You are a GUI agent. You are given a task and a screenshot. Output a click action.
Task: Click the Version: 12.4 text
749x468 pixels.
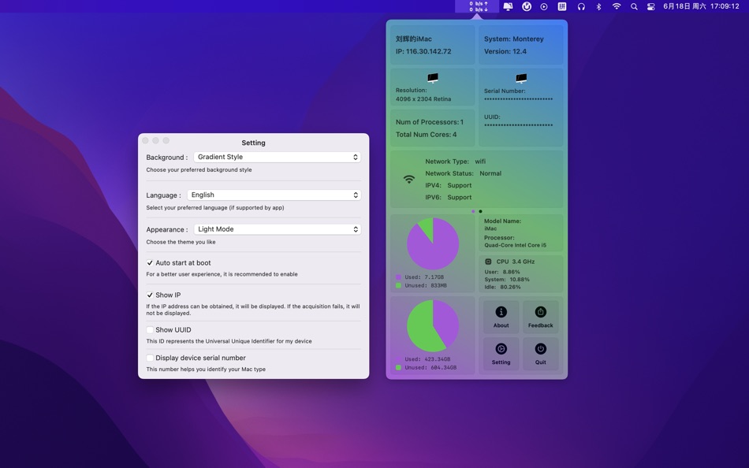(505, 51)
